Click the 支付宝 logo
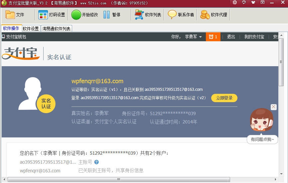This screenshot has height=183, width=288. coord(21,54)
